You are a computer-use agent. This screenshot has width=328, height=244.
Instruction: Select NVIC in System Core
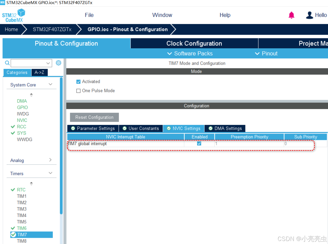(22, 120)
